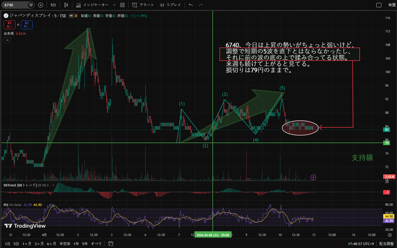The image size is (397, 248).
Task: Click the purple 42.09 RSI axis label
Action: (388, 221)
